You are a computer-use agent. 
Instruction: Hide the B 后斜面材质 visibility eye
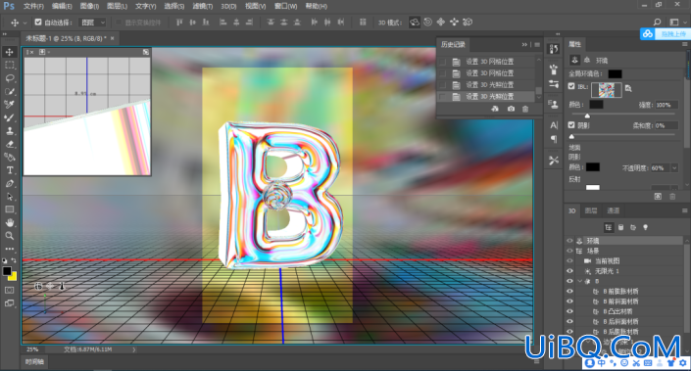[569, 322]
